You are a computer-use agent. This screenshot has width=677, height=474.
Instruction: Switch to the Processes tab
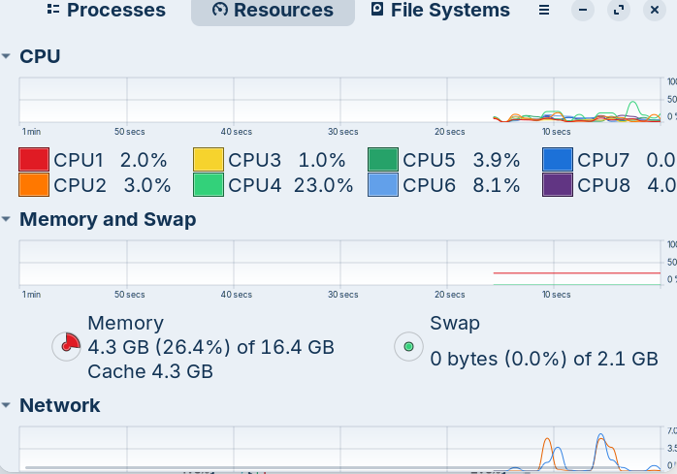107,11
